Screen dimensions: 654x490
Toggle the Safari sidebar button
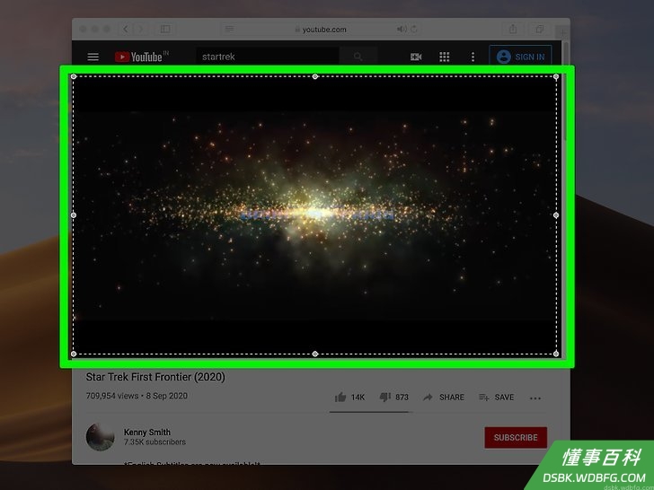click(x=165, y=29)
